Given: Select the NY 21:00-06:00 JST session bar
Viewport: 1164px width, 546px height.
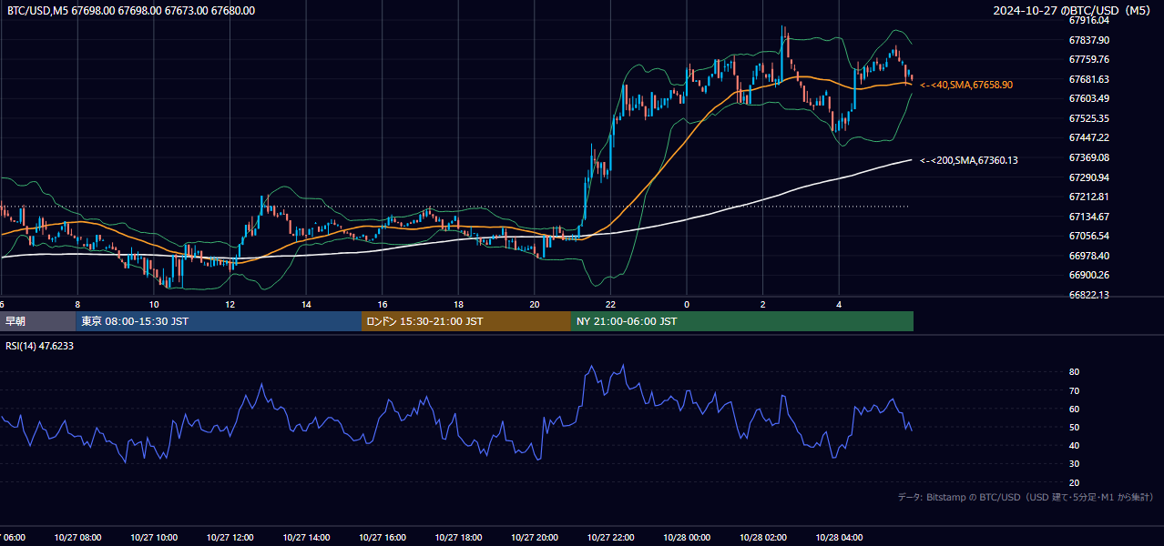Looking at the screenshot, I should pyautogui.click(x=742, y=321).
